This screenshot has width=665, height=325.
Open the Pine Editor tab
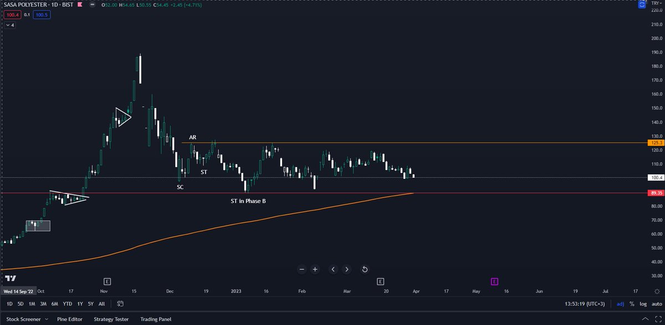[x=70, y=319]
